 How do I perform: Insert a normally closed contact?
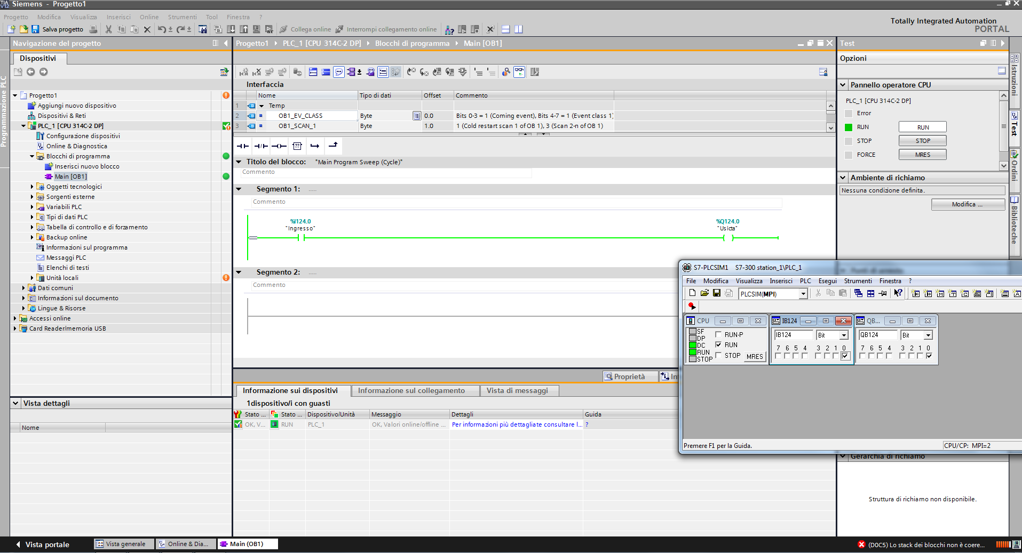click(261, 146)
